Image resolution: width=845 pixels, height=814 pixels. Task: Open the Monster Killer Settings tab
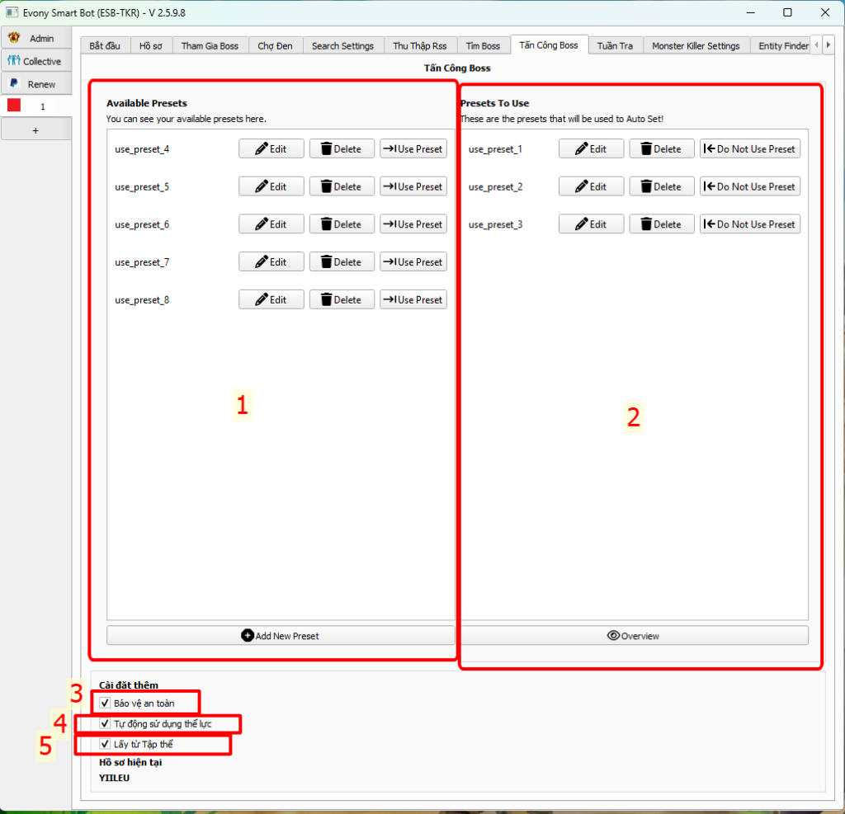pos(696,45)
